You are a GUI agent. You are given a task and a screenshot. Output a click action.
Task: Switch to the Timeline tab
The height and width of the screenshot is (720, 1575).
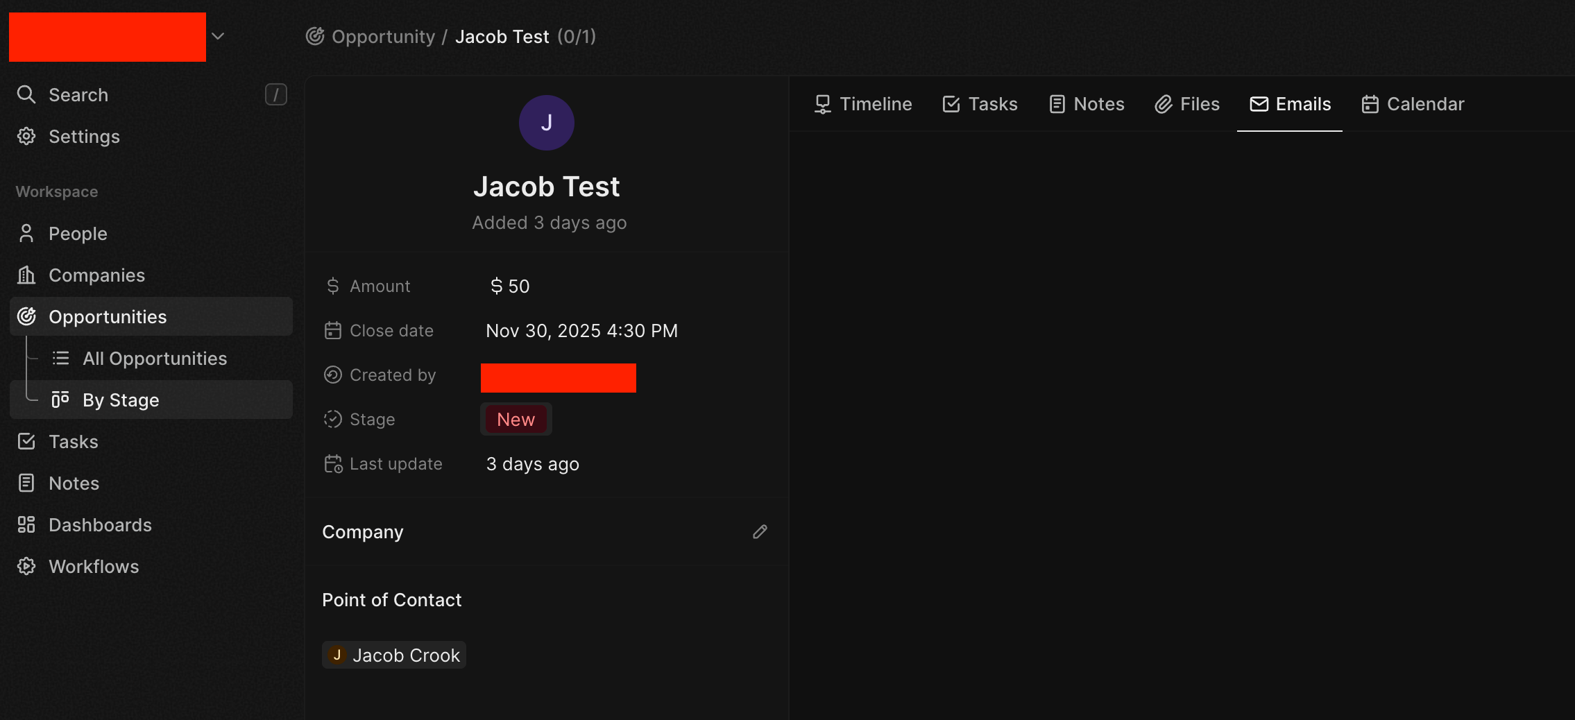point(862,104)
